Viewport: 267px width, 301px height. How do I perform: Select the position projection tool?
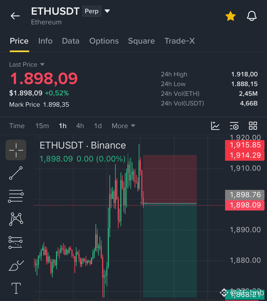(x=15, y=242)
